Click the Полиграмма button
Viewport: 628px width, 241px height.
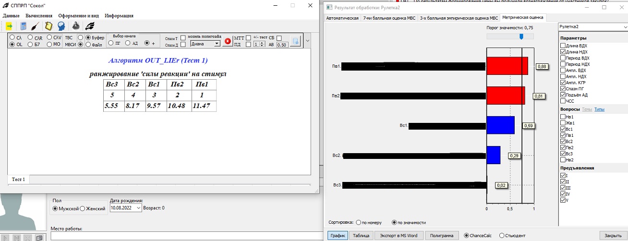pyautogui.click(x=441, y=236)
